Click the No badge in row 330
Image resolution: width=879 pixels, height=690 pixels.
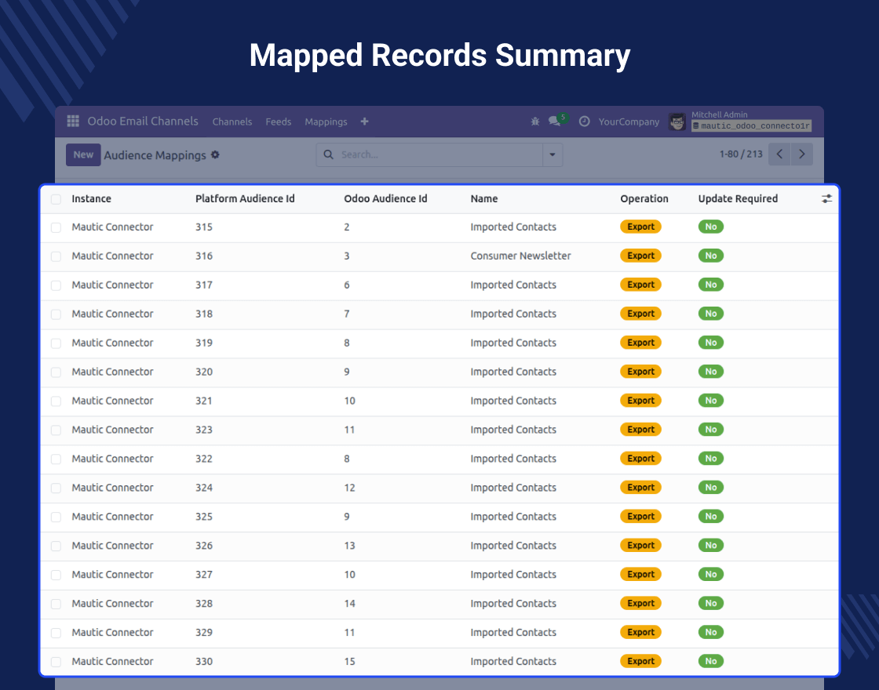pos(711,661)
